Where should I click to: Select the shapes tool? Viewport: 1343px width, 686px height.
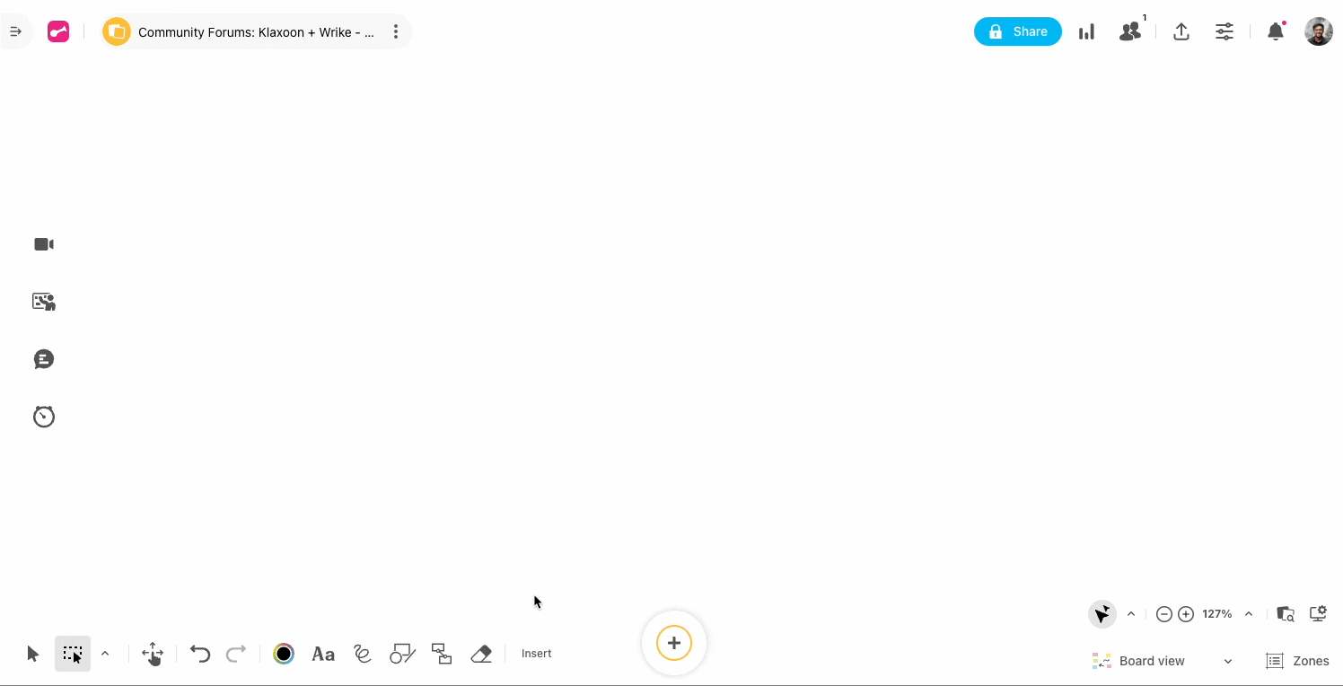pyautogui.click(x=403, y=654)
